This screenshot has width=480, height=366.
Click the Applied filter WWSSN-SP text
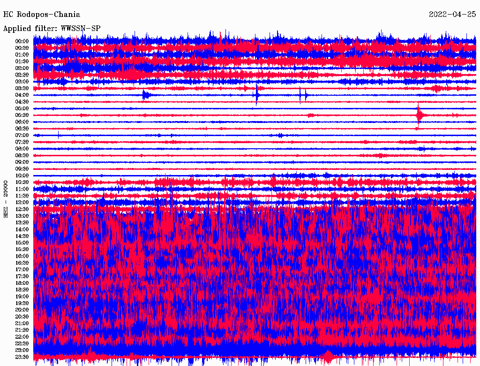pos(52,28)
